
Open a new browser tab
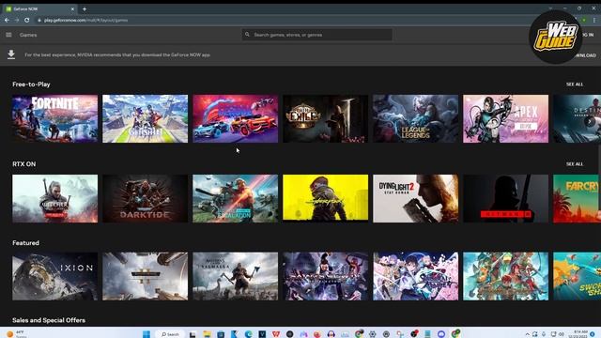pos(85,8)
